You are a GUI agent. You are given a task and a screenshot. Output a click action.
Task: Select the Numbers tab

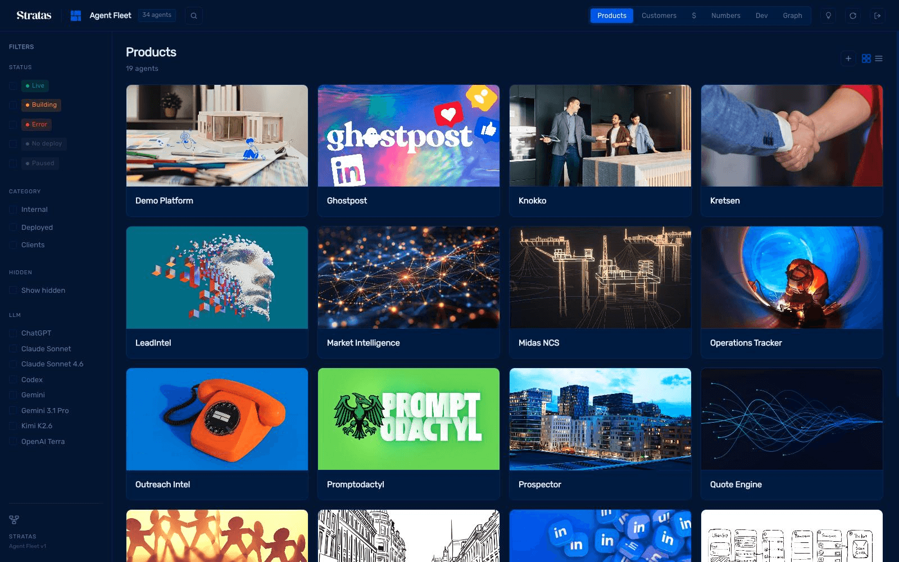coord(726,16)
